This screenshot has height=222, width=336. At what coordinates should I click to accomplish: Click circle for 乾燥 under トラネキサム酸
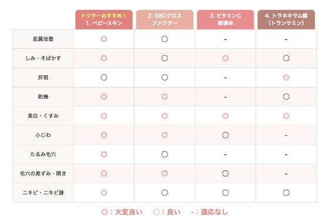point(286,97)
